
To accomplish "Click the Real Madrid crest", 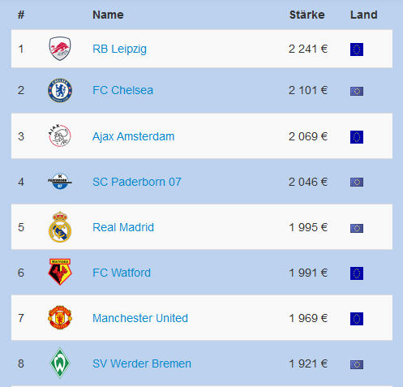I will [60, 227].
